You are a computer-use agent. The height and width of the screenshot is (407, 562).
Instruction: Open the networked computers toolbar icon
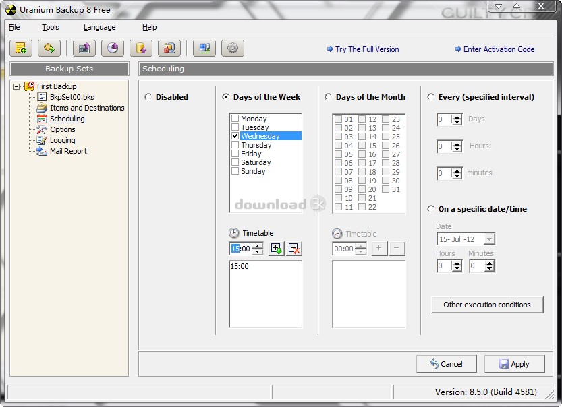click(x=204, y=49)
